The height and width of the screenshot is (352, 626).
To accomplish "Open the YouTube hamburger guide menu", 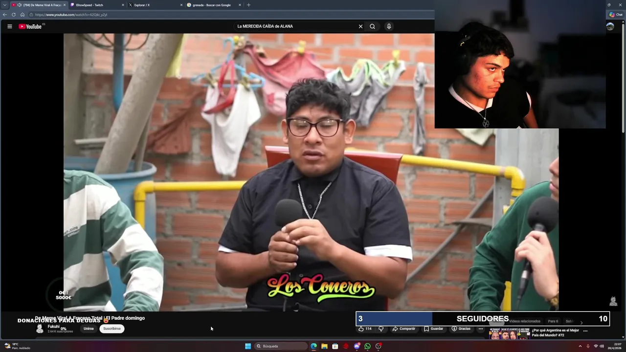I will coord(9,26).
